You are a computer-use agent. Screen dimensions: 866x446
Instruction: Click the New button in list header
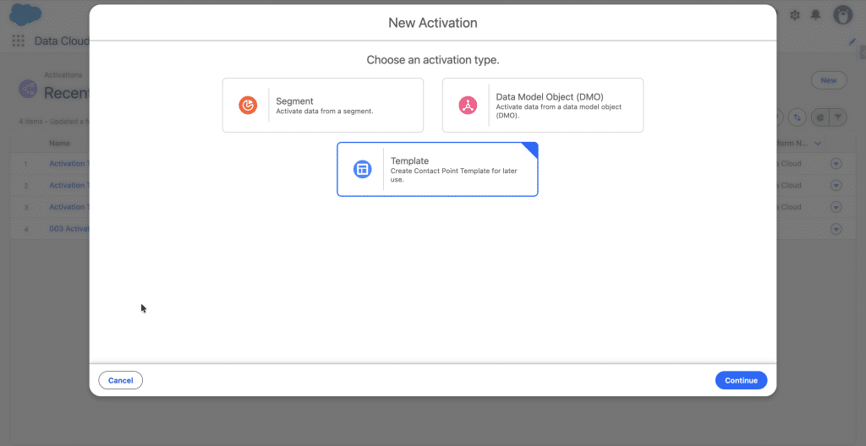[x=828, y=80]
